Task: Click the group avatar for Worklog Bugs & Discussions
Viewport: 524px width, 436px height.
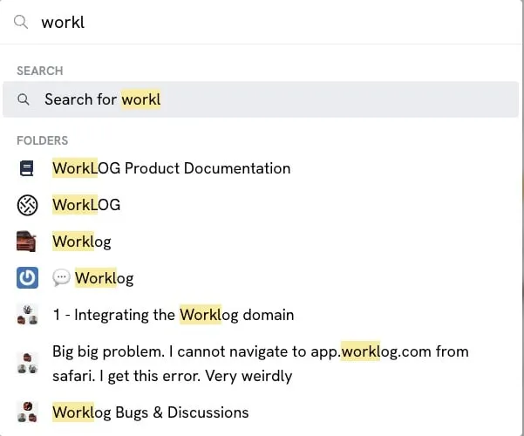Action: [27, 412]
